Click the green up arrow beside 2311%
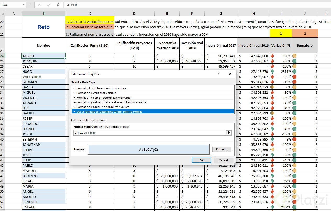 [x=272, y=71]
